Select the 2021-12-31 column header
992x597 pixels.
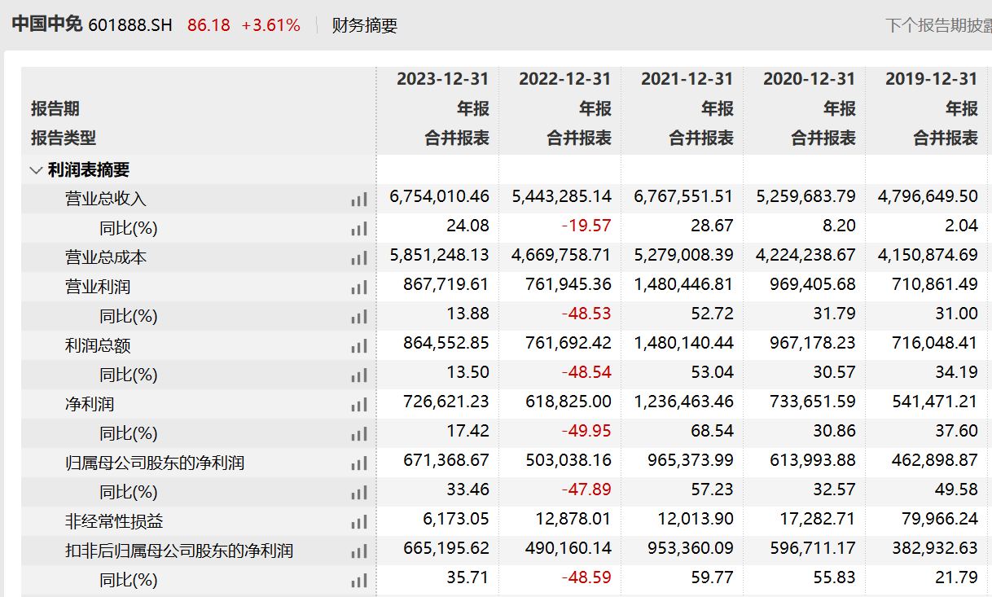point(687,79)
